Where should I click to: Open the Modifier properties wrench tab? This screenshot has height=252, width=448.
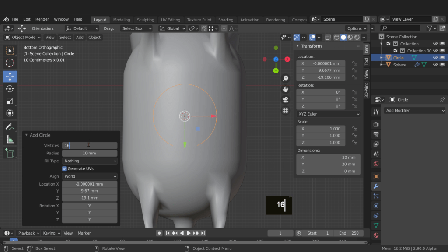click(x=376, y=186)
